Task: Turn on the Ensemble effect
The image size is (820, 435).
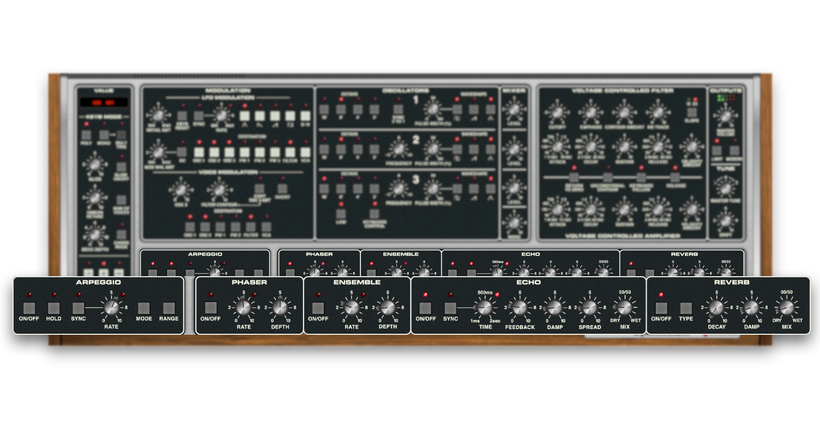Action: [318, 308]
